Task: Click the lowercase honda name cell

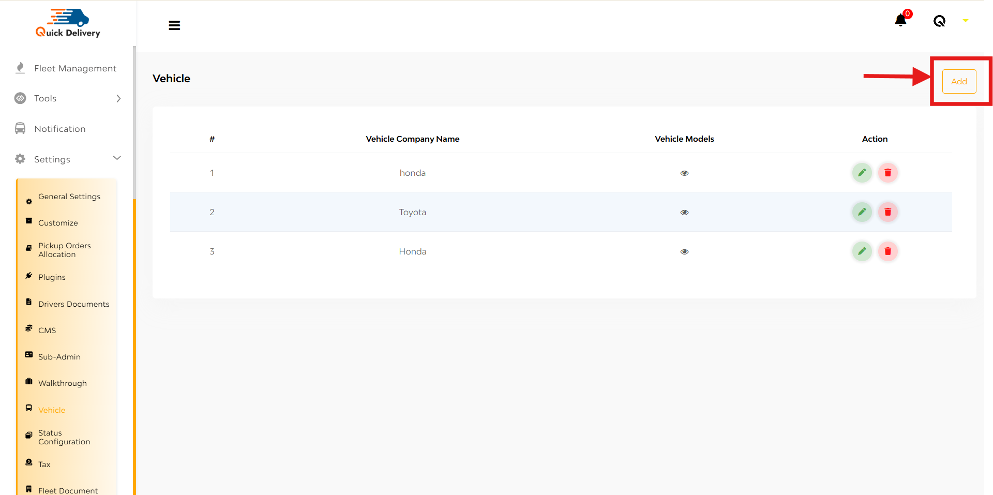Action: point(413,173)
